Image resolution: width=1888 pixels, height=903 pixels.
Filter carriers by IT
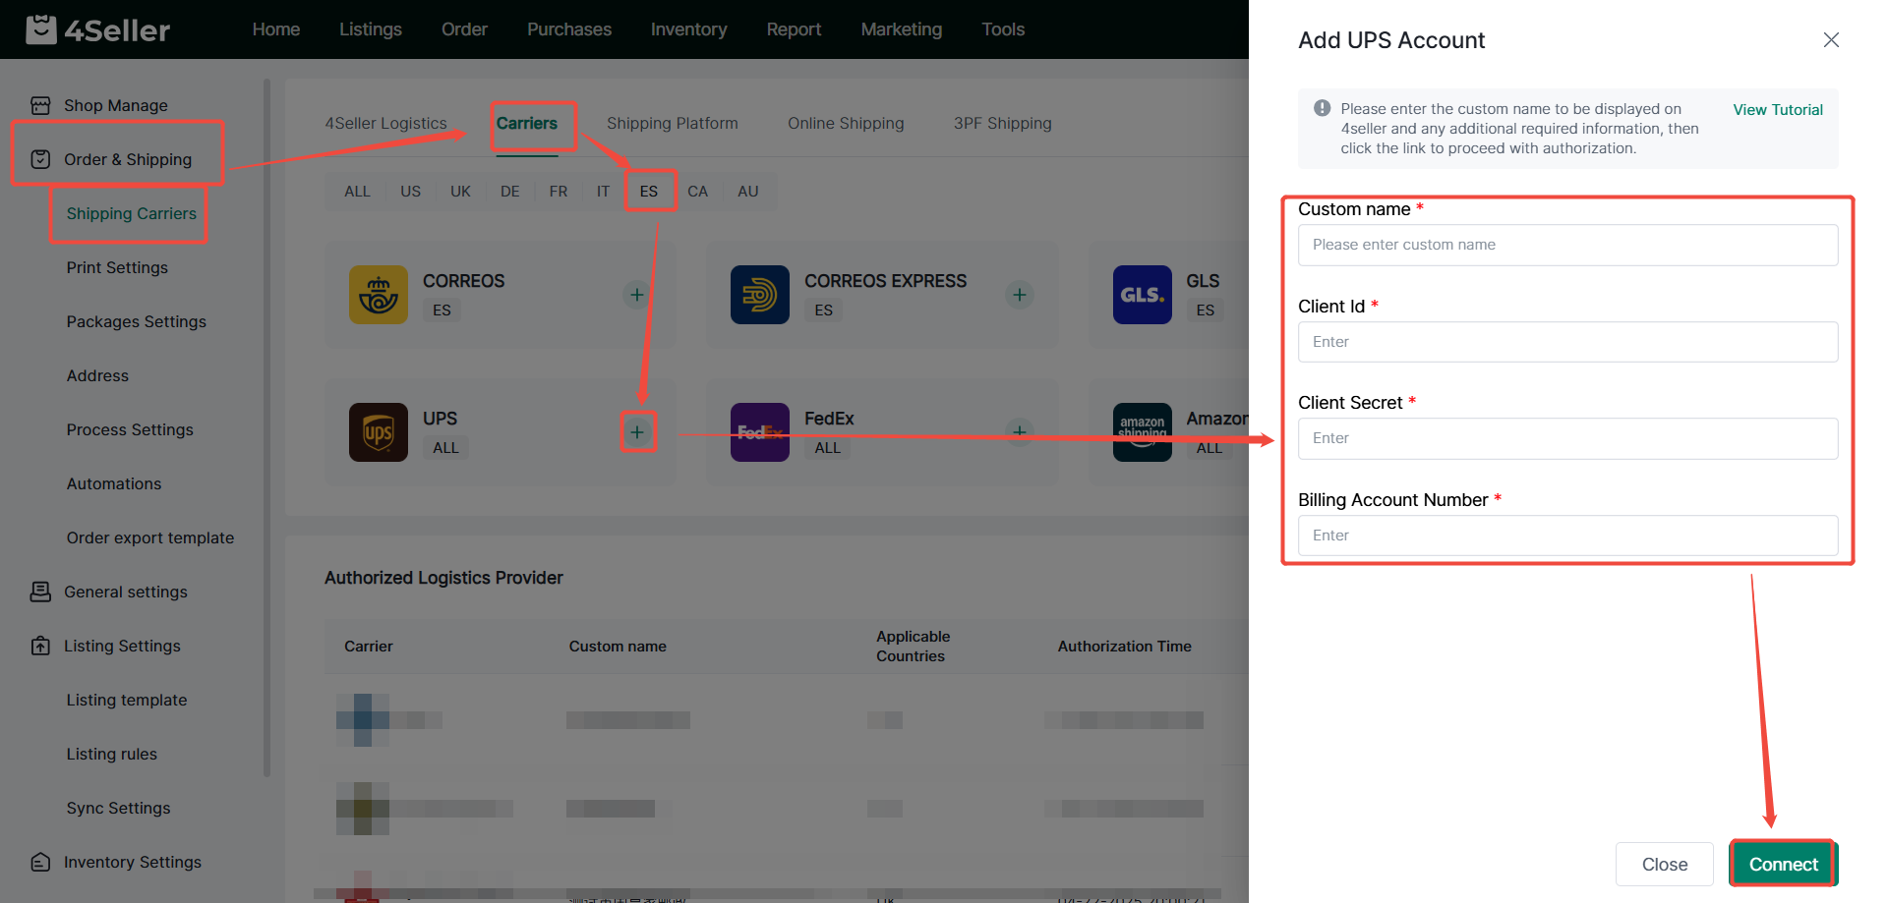pyautogui.click(x=603, y=192)
